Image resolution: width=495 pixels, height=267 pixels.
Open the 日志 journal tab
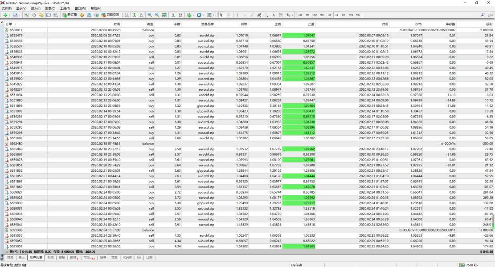[149, 258]
